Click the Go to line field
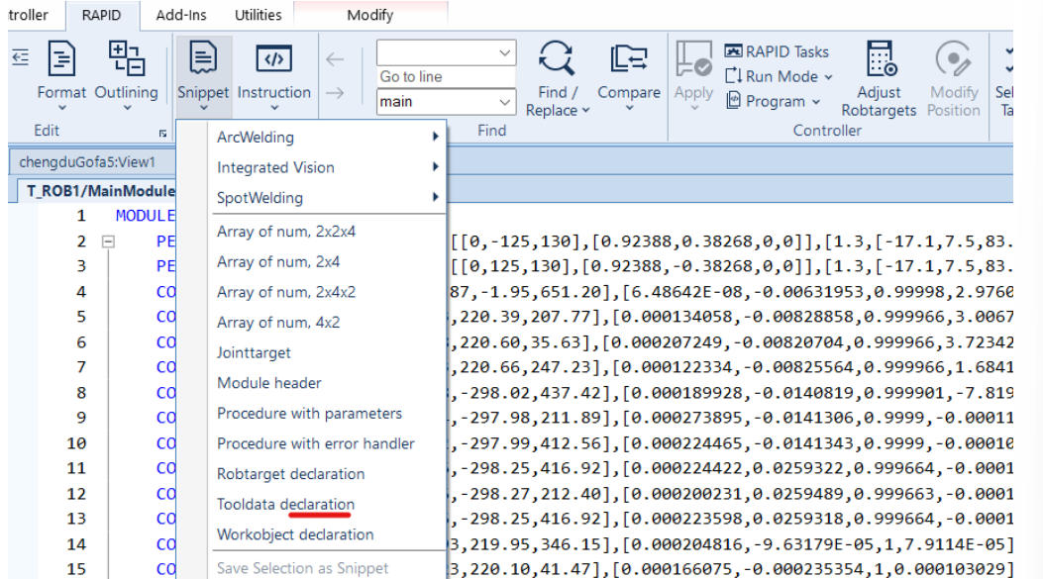 coord(445,76)
